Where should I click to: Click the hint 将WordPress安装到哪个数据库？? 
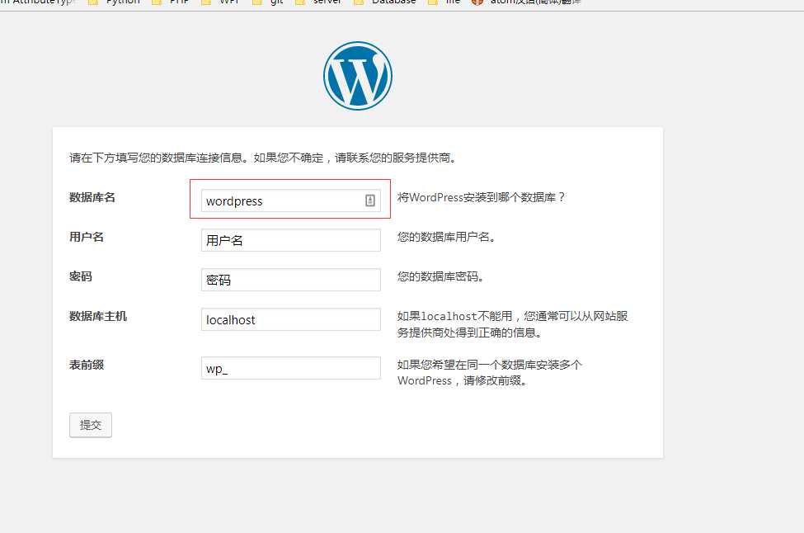click(482, 197)
